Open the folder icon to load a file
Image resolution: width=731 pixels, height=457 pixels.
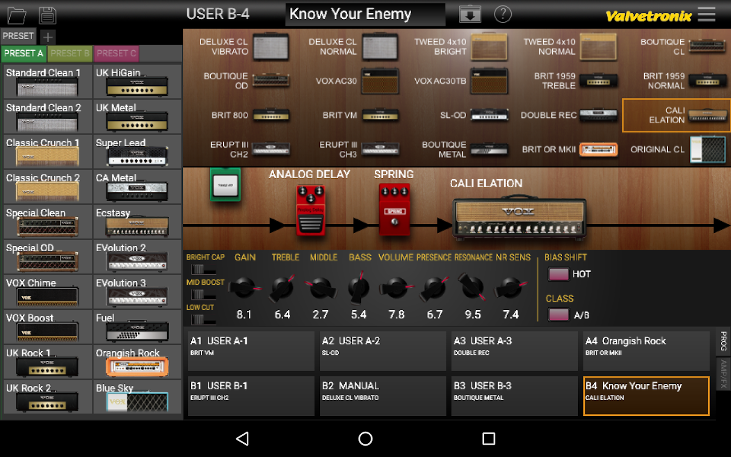(x=17, y=15)
